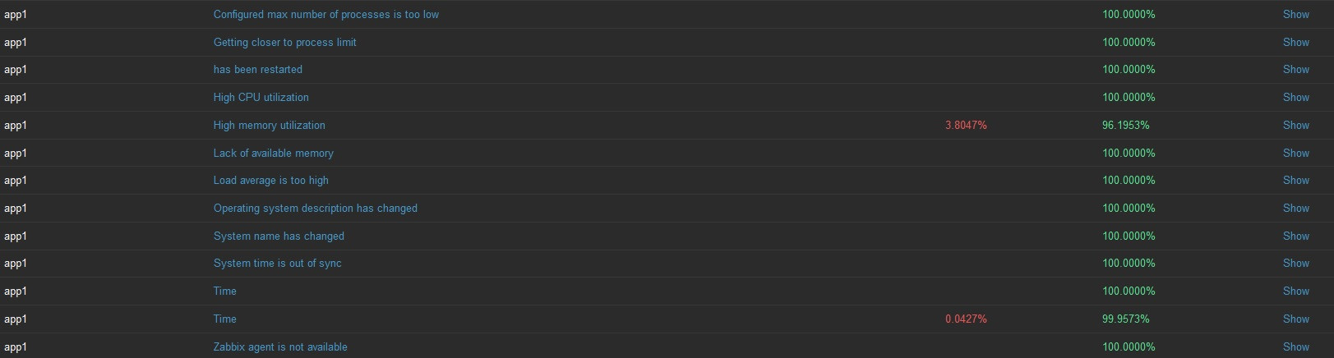Open the Time trigger with 0.0427% problems
This screenshot has height=358, width=1334.
[x=224, y=319]
